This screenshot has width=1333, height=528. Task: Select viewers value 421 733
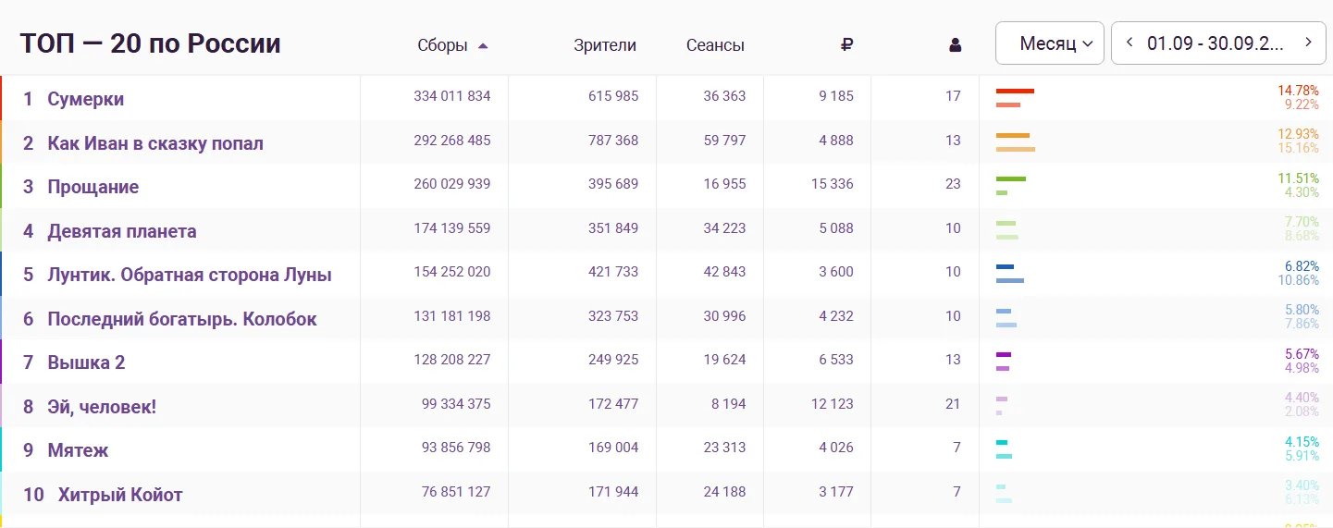coord(613,272)
